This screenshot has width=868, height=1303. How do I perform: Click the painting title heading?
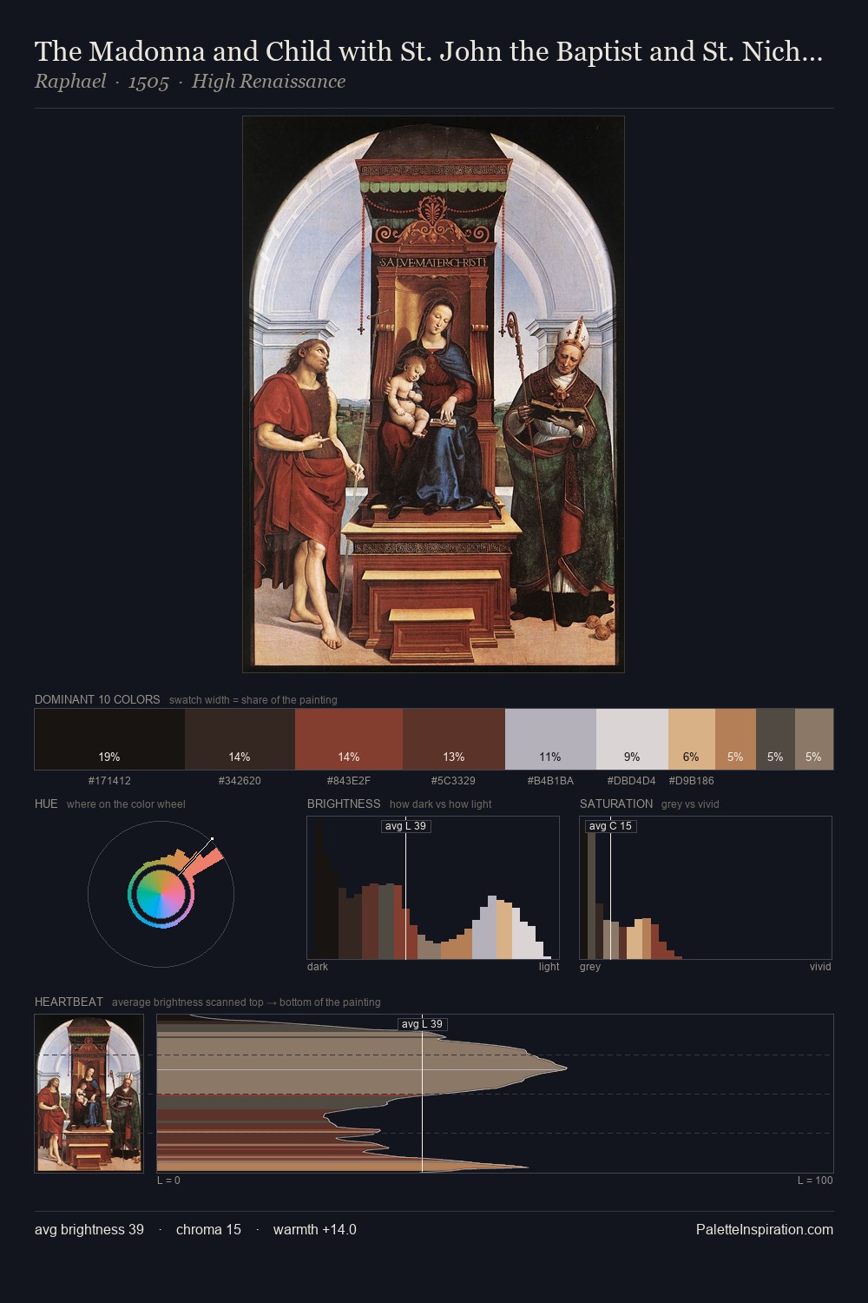[429, 51]
